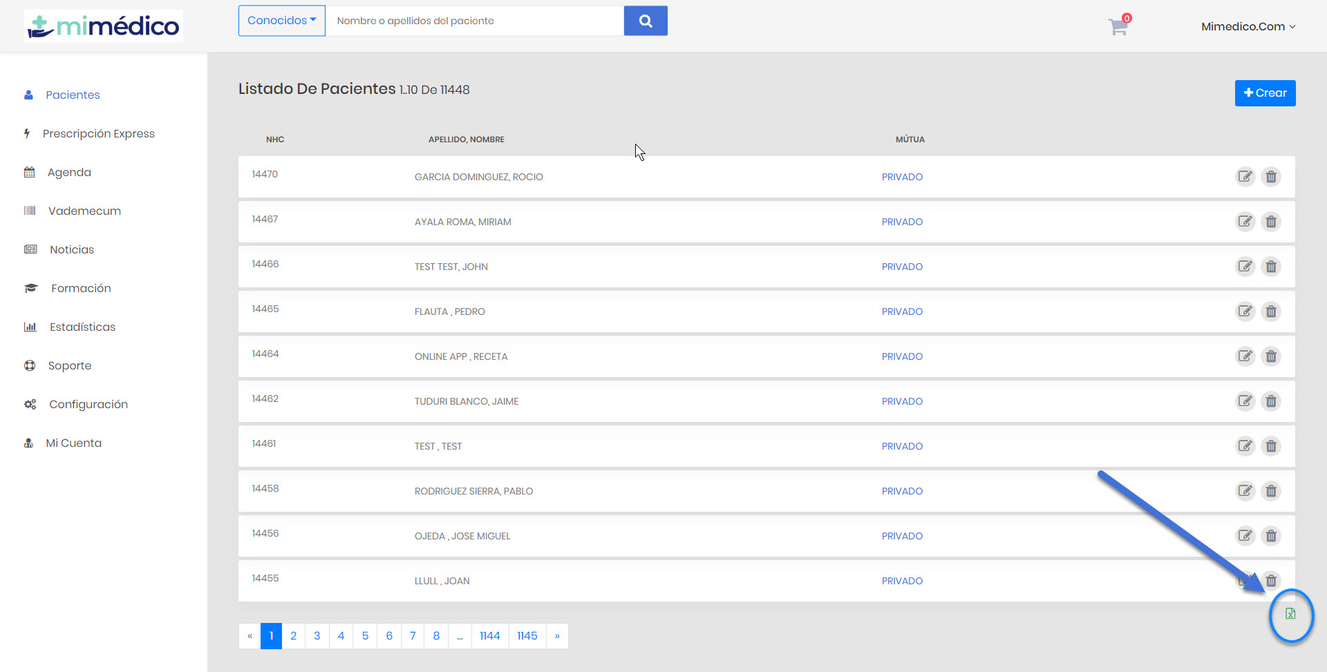
Task: Go to pagination page 1145
Action: 527,636
